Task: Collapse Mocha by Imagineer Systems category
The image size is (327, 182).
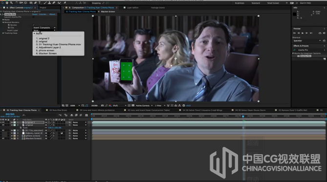Action: (293, 53)
